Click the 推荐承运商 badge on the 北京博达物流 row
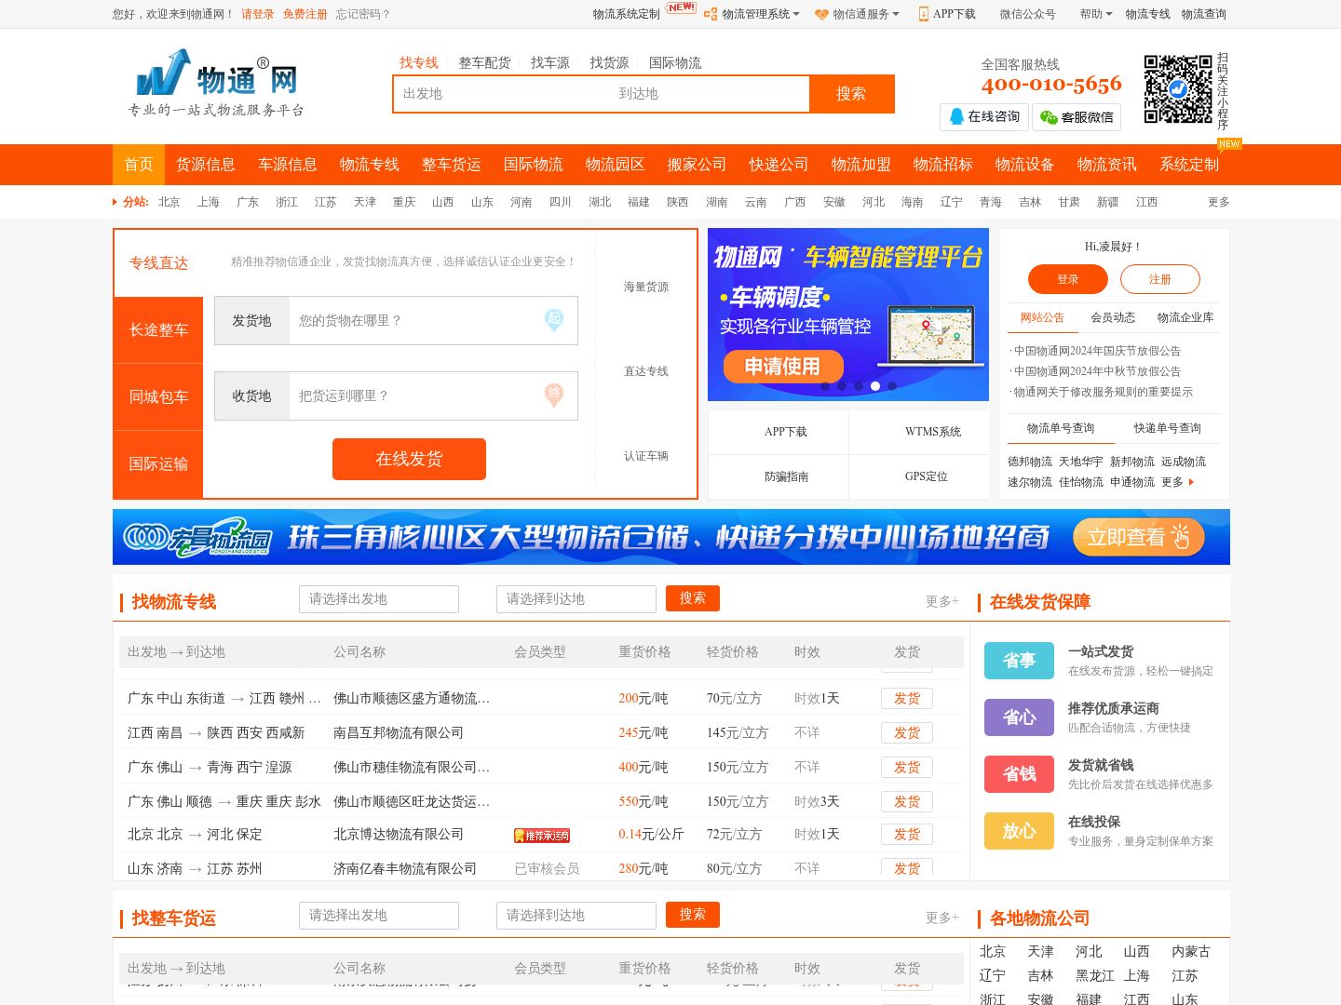This screenshot has width=1341, height=1005. pyautogui.click(x=542, y=836)
